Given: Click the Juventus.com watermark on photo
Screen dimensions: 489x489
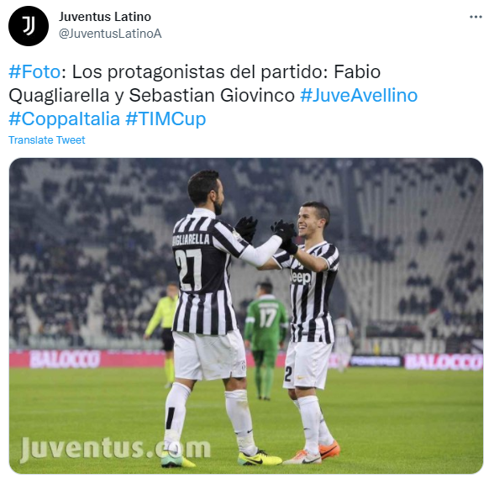Looking at the screenshot, I should pyautogui.click(x=115, y=450).
